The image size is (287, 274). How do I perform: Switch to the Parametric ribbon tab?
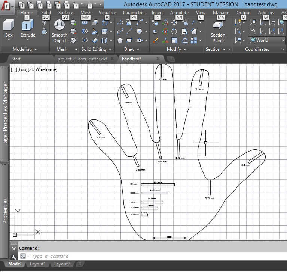[x=134, y=13]
